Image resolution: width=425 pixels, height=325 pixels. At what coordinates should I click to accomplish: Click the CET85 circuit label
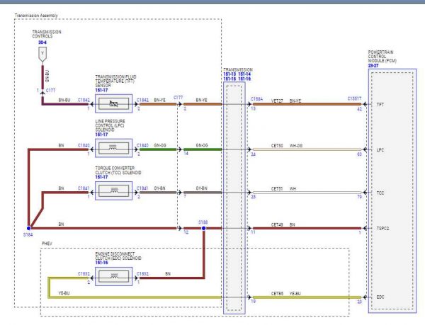click(277, 294)
